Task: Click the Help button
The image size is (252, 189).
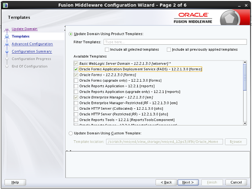Action: click(x=15, y=182)
